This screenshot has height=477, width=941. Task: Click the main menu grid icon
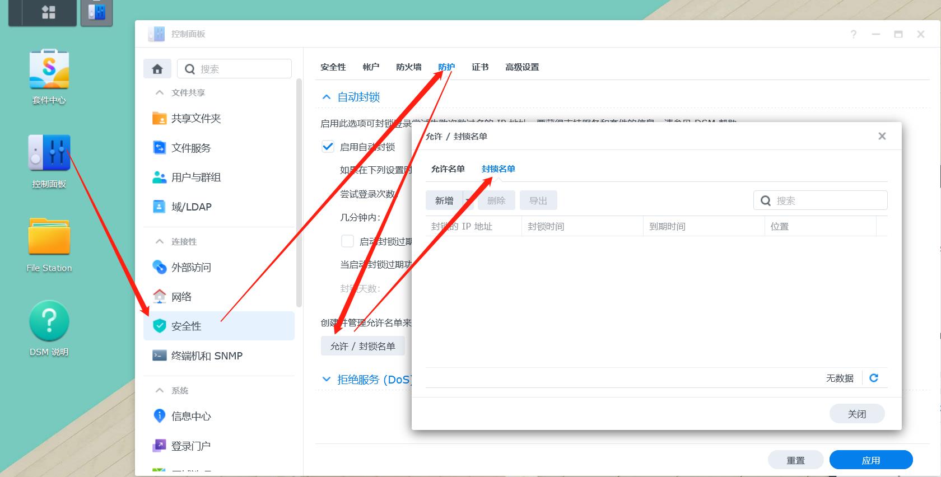(x=49, y=12)
